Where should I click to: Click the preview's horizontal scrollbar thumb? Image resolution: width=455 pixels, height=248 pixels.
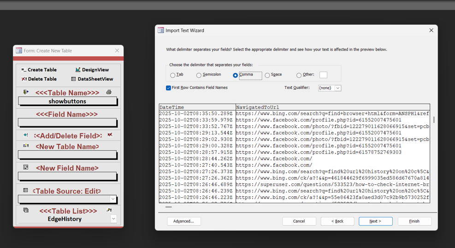tap(169, 207)
